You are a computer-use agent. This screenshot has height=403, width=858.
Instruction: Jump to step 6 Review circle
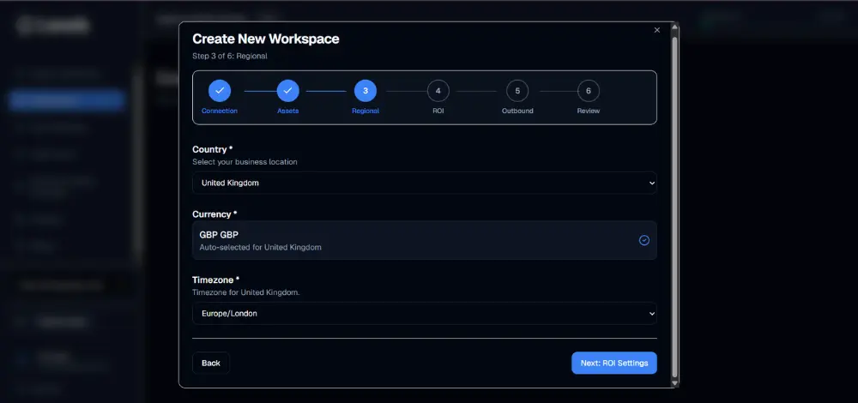coord(589,91)
